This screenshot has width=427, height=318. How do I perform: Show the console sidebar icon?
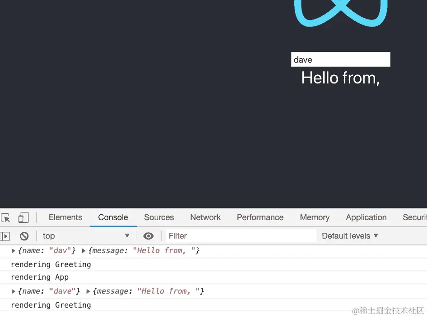tap(5, 236)
